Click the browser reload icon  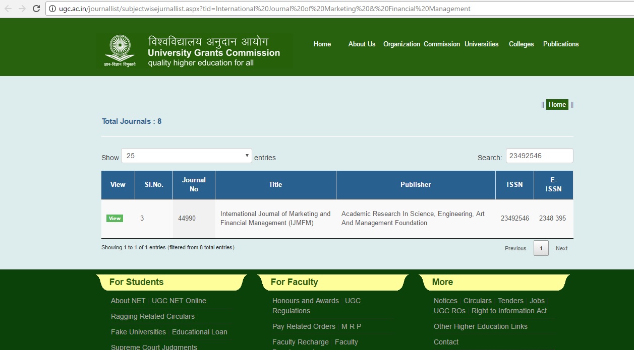pyautogui.click(x=36, y=9)
